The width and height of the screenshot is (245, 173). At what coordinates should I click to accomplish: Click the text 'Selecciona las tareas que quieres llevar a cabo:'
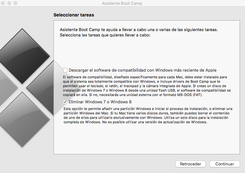coord(105,35)
